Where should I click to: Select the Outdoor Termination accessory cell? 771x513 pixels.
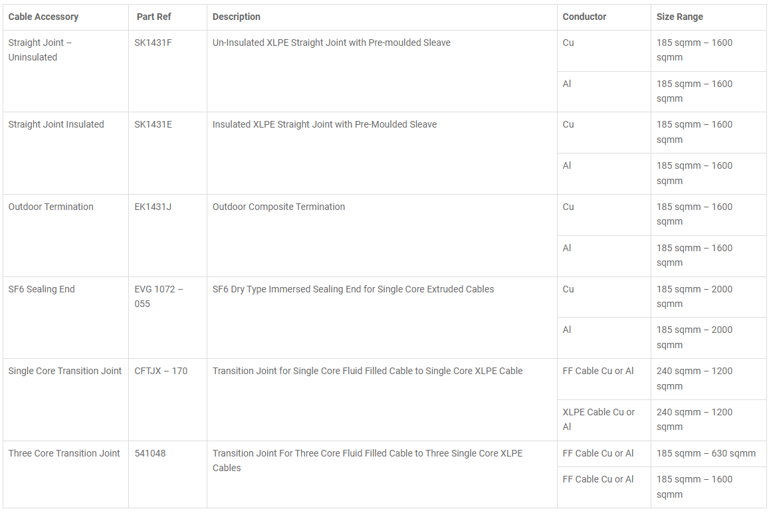[x=51, y=207]
